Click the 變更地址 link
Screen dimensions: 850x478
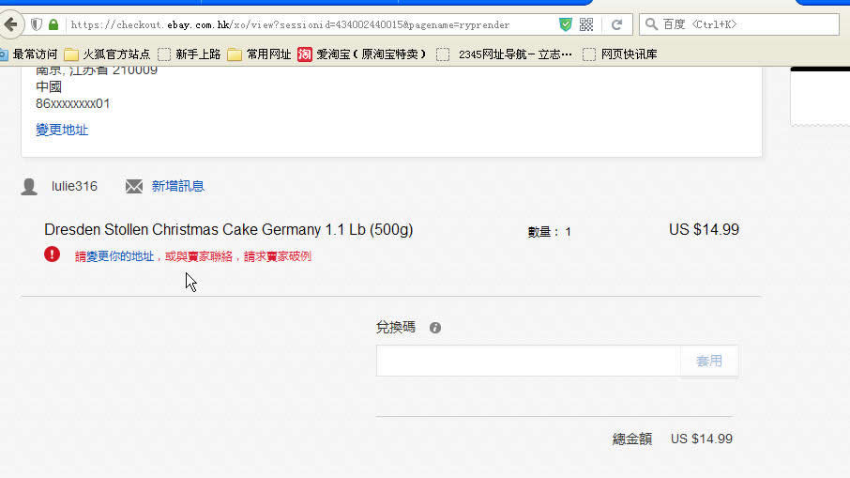[62, 131]
